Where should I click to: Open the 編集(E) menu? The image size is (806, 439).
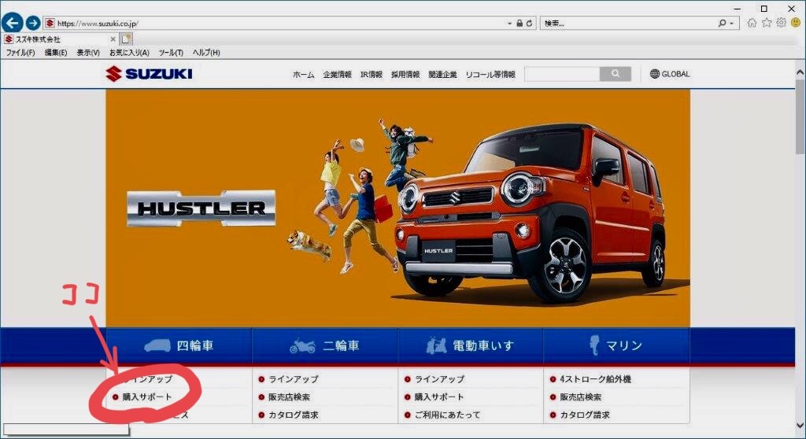(56, 53)
